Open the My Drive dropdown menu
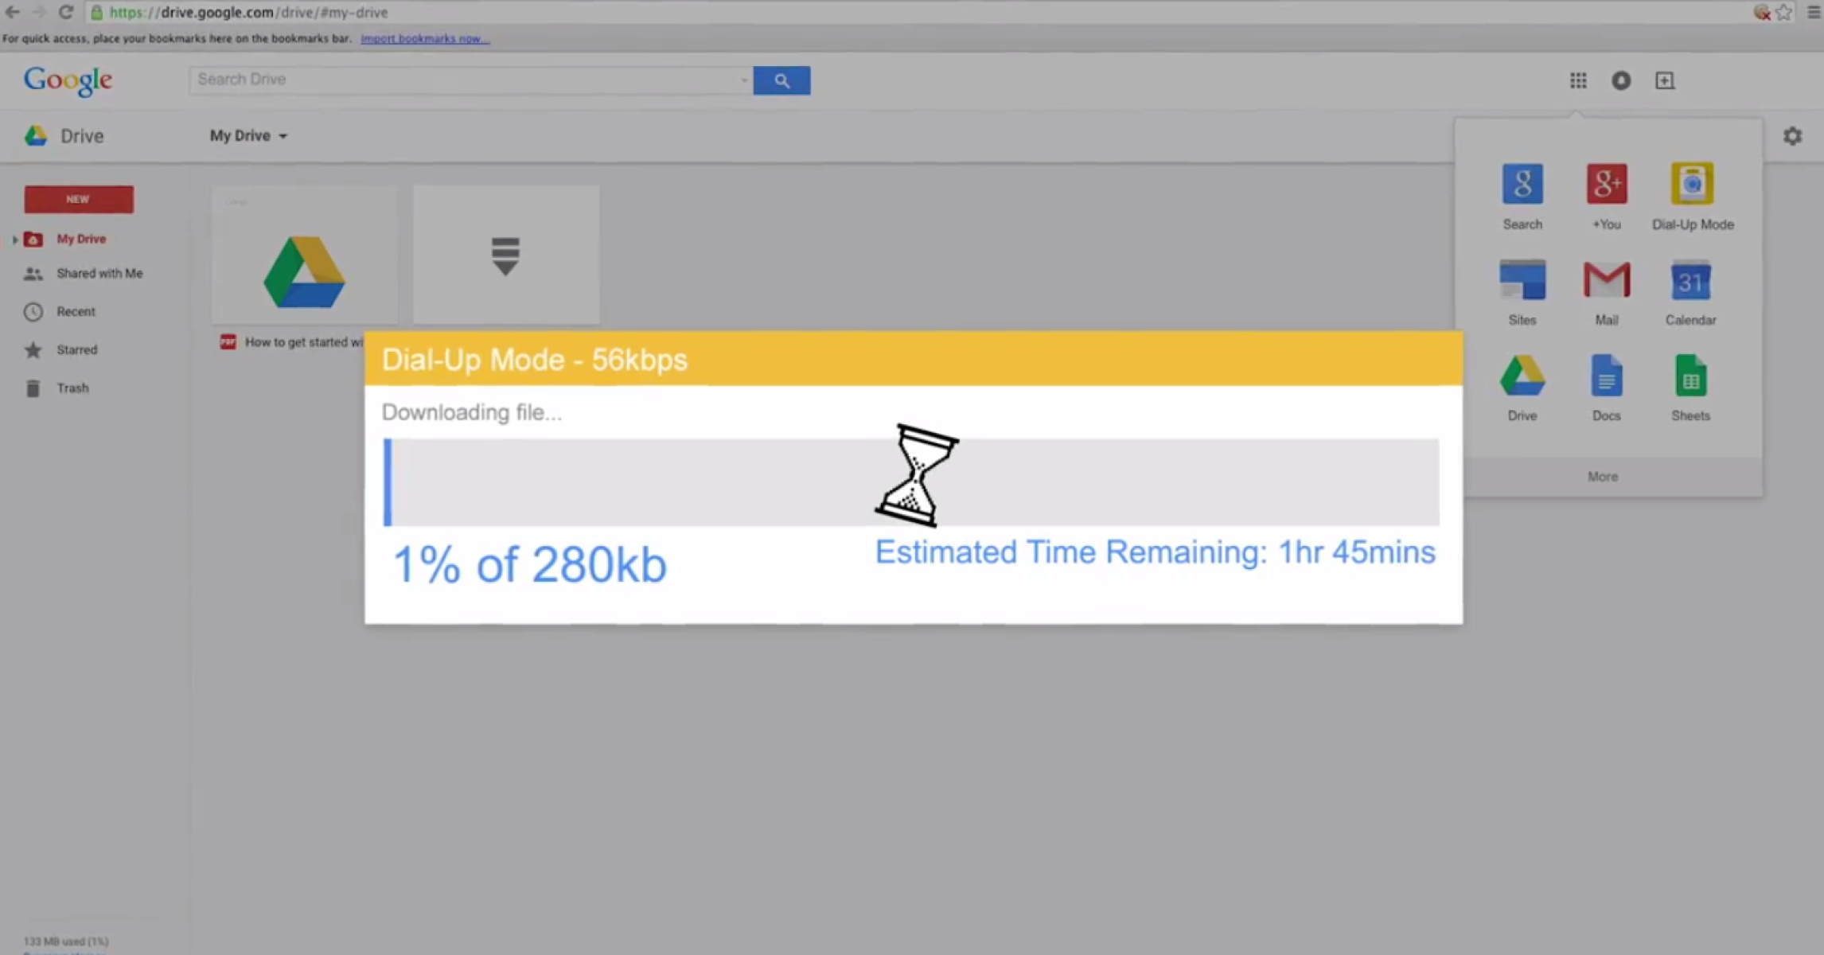The height and width of the screenshot is (955, 1824). [x=248, y=136]
